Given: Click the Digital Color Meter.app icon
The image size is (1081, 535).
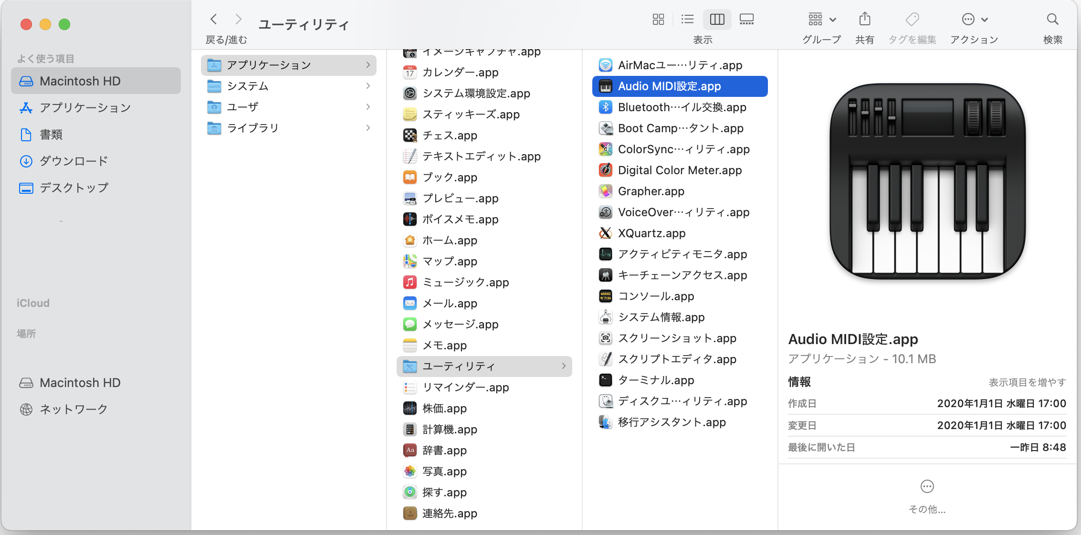Looking at the screenshot, I should point(606,170).
